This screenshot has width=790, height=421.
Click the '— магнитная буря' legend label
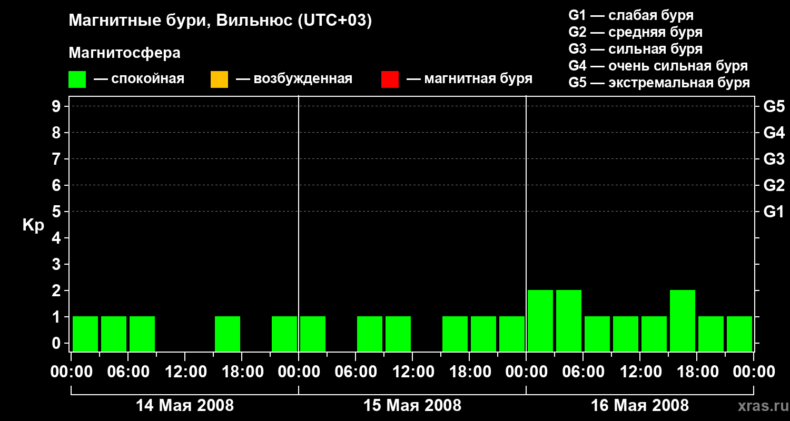[x=469, y=79]
